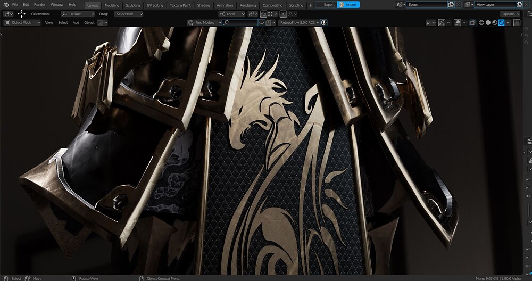Open the object type visibility dropdown
Screen dimensions: 532x281
coord(431,23)
